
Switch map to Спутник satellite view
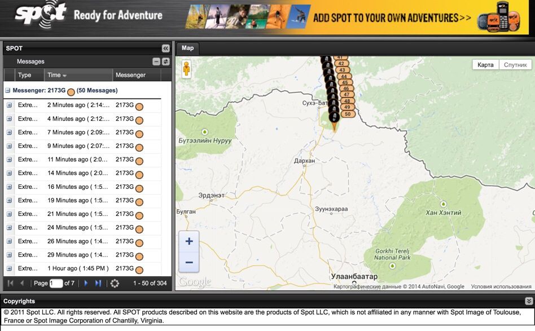coord(515,65)
